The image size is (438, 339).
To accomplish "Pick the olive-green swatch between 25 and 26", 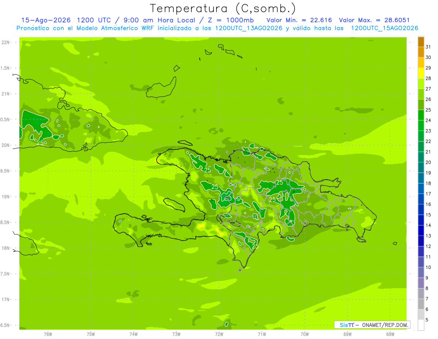I will 421,105.
